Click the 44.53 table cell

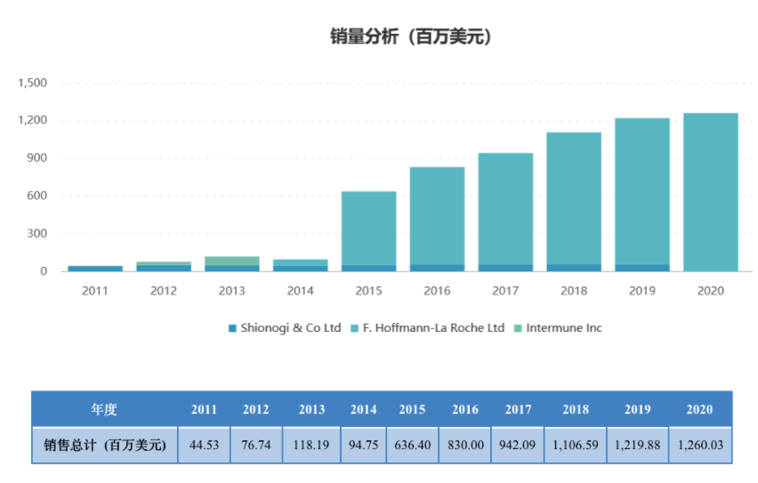coord(204,445)
